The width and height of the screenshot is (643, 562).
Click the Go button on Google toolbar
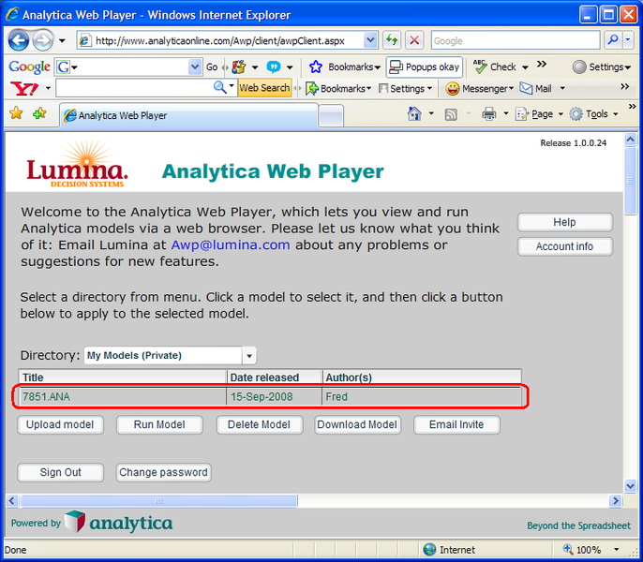[212, 67]
